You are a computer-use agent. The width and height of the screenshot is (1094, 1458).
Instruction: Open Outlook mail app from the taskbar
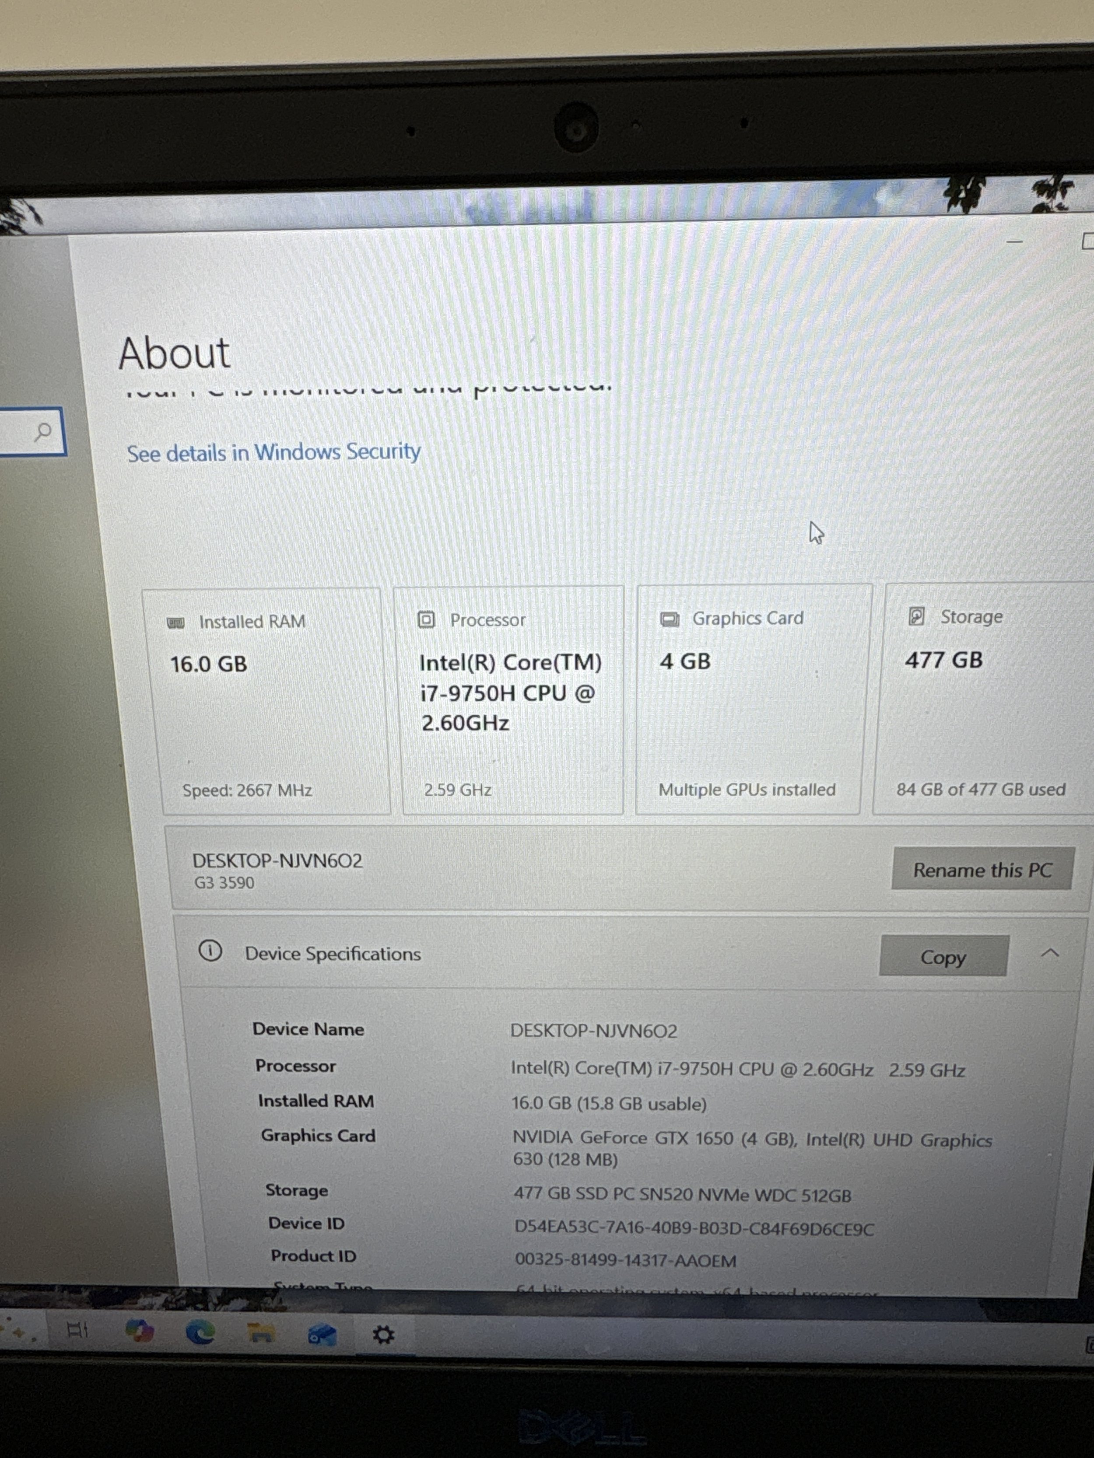click(322, 1336)
